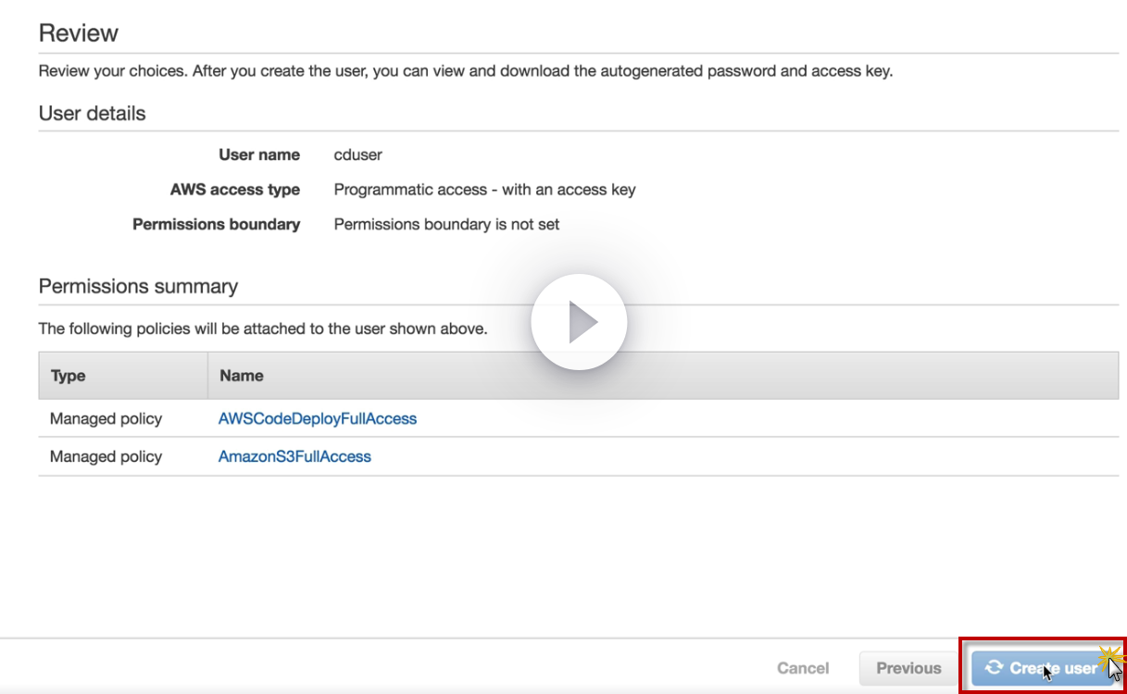Cancel the user creation
1127x694 pixels.
[803, 668]
